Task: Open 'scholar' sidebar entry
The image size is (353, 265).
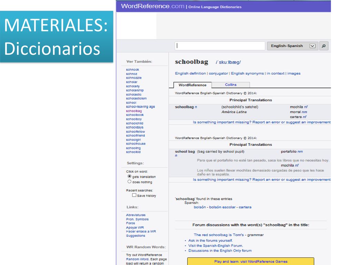Action: coord(131,82)
